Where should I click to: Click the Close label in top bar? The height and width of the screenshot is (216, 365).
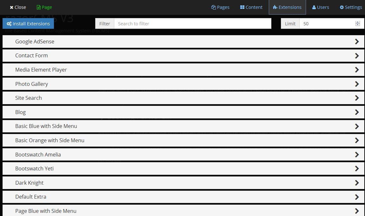point(20,7)
